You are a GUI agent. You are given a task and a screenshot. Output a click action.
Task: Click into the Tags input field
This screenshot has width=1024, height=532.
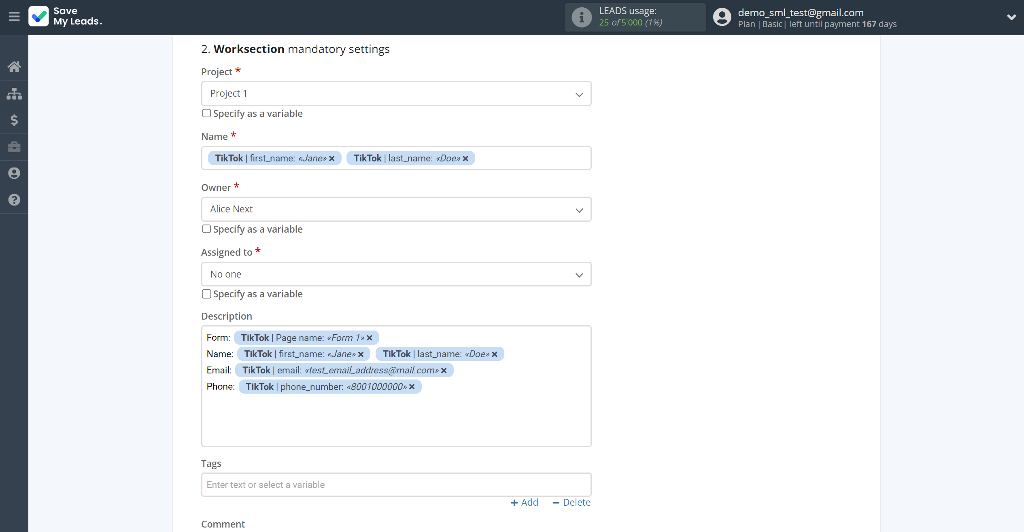[x=396, y=485]
